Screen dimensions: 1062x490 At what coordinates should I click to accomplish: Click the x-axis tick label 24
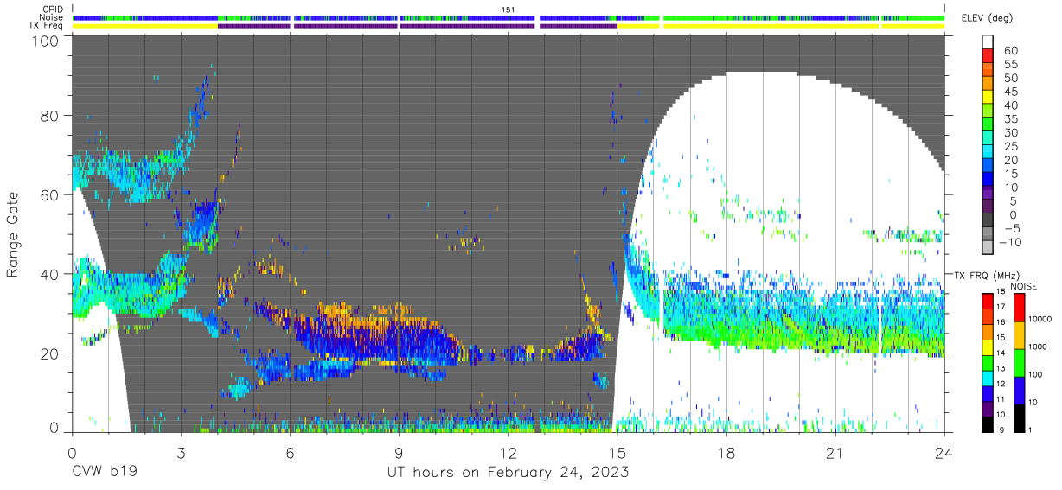pyautogui.click(x=944, y=452)
